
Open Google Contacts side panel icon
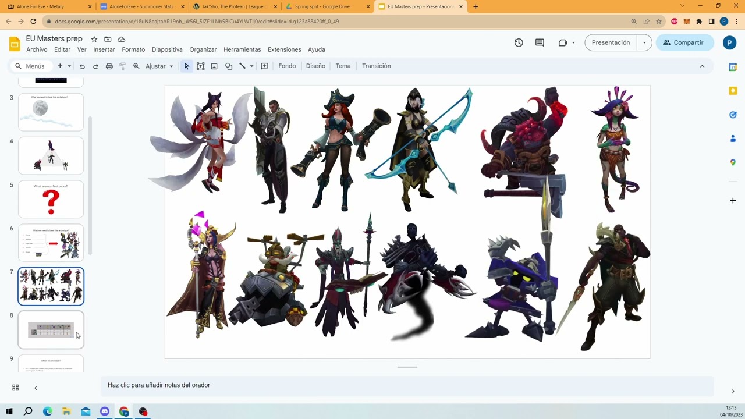click(x=733, y=139)
